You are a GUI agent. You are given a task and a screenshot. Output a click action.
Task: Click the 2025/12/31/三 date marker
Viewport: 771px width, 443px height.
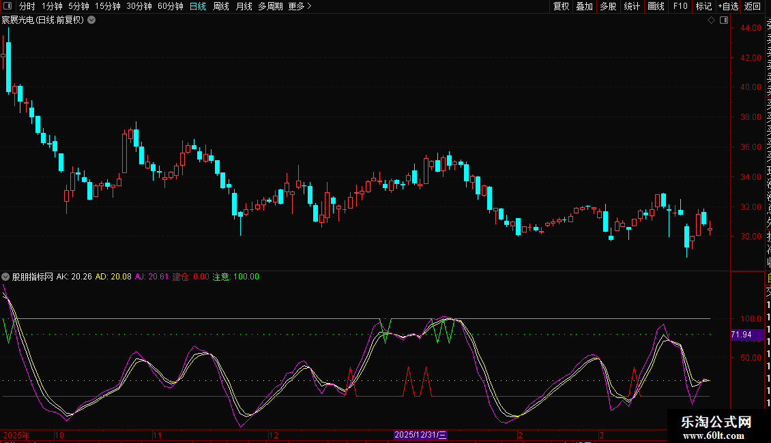[420, 435]
